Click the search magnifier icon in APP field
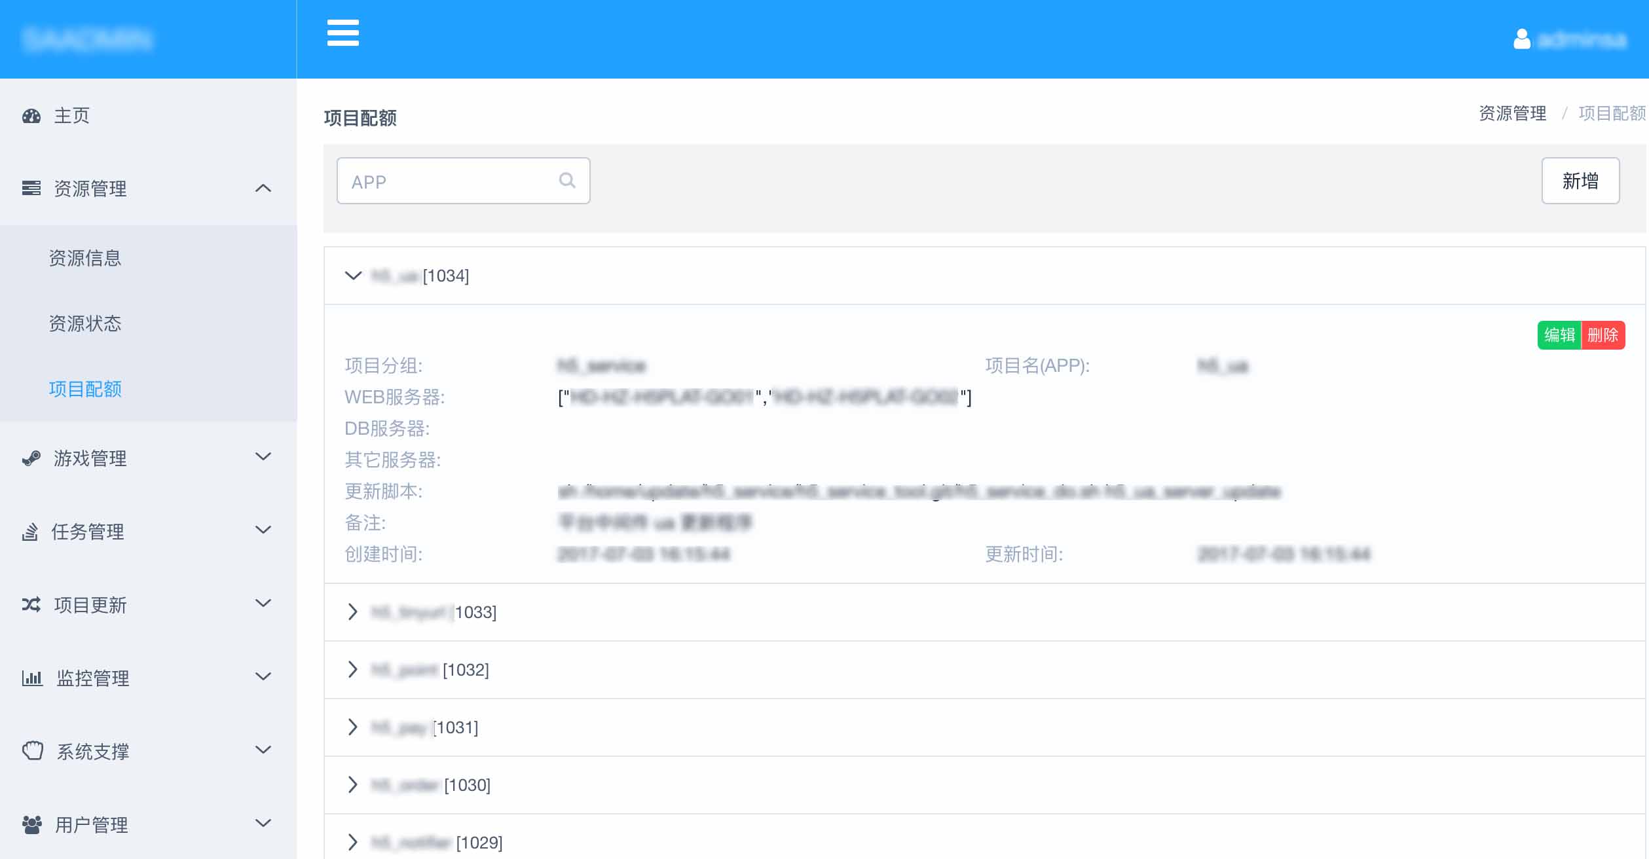The width and height of the screenshot is (1649, 859). (567, 181)
